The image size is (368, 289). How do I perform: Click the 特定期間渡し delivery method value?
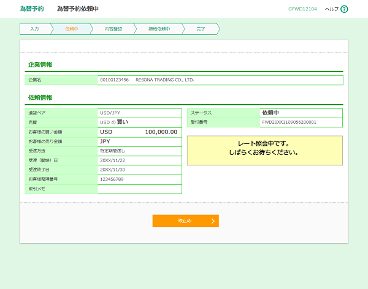(113, 151)
